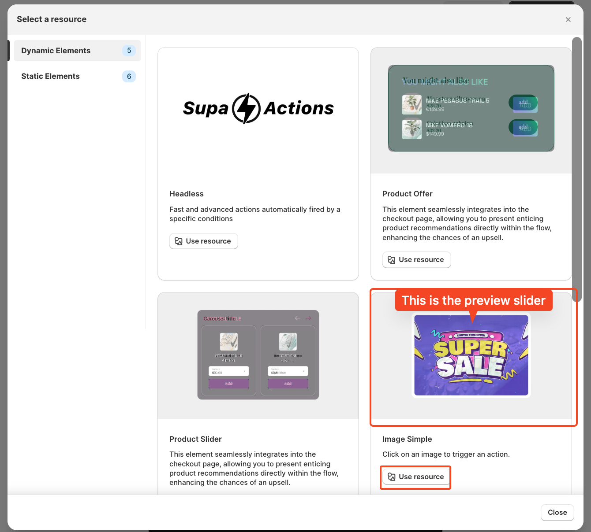The image size is (591, 532).
Task: Click the carousel left arrow in preview
Action: [298, 318]
